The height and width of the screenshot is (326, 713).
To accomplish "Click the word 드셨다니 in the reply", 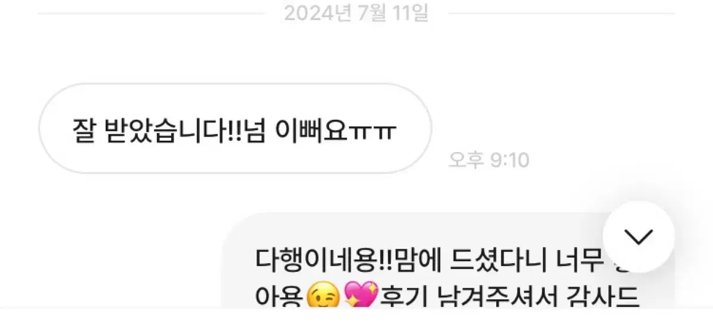I will pos(478,259).
